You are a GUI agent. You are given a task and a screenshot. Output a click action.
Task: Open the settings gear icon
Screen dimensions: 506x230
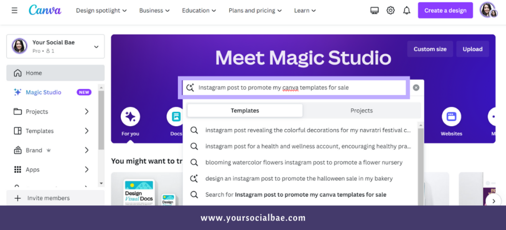pos(390,10)
